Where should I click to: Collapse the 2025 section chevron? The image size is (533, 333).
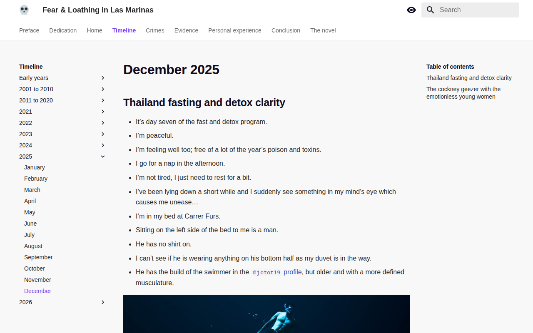[103, 157]
